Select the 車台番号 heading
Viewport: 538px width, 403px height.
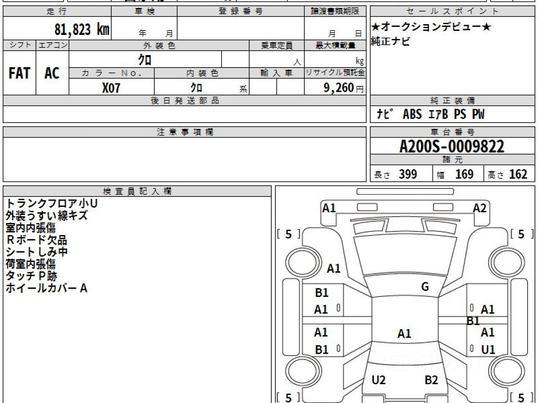(453, 132)
